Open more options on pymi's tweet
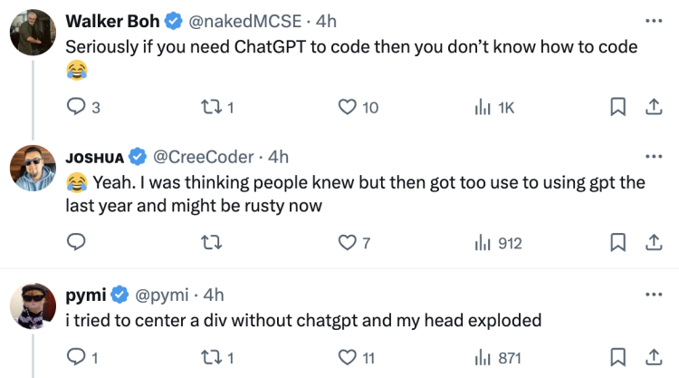Viewport: 679px width, 378px height. click(652, 294)
